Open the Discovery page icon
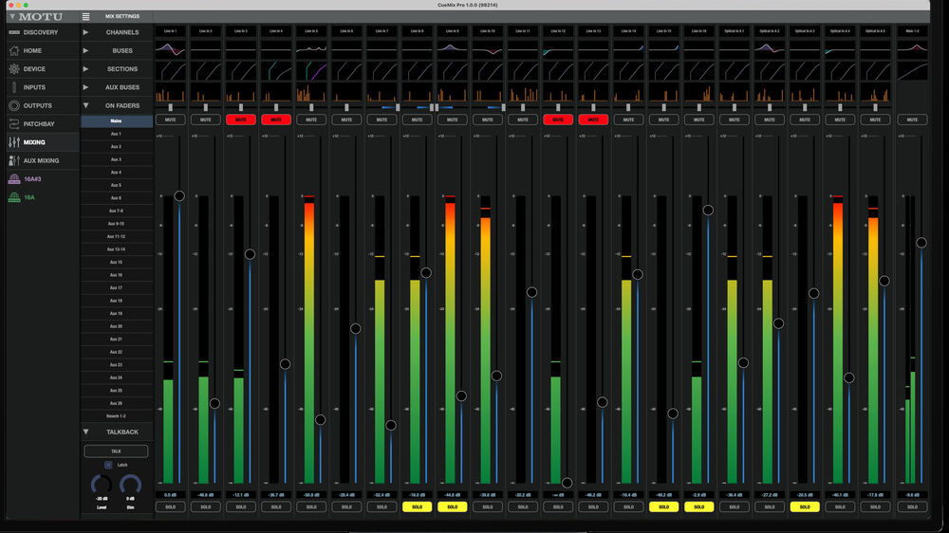 point(14,32)
